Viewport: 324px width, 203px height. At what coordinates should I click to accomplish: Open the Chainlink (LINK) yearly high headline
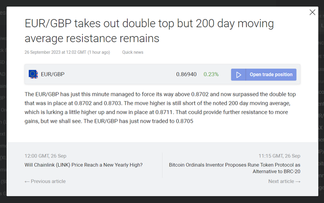pos(83,165)
